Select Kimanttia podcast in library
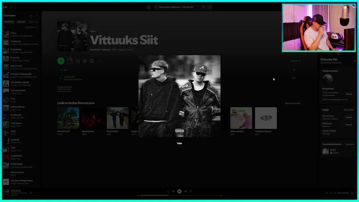Screen dimensions: 359x202 point(21,59)
